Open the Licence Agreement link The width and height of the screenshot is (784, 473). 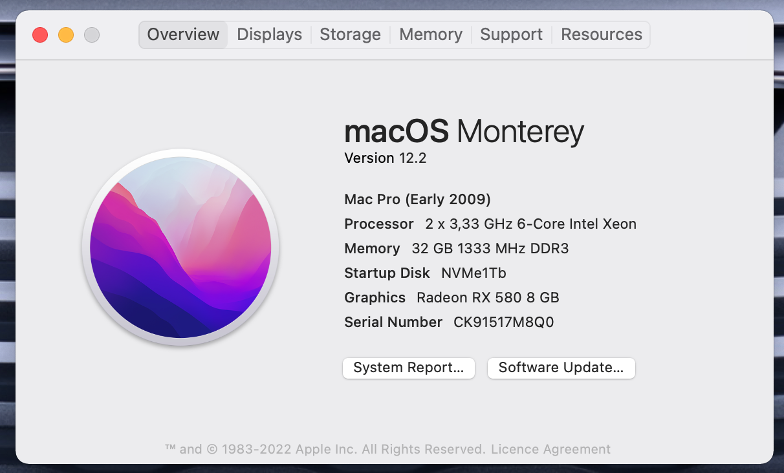coord(550,449)
